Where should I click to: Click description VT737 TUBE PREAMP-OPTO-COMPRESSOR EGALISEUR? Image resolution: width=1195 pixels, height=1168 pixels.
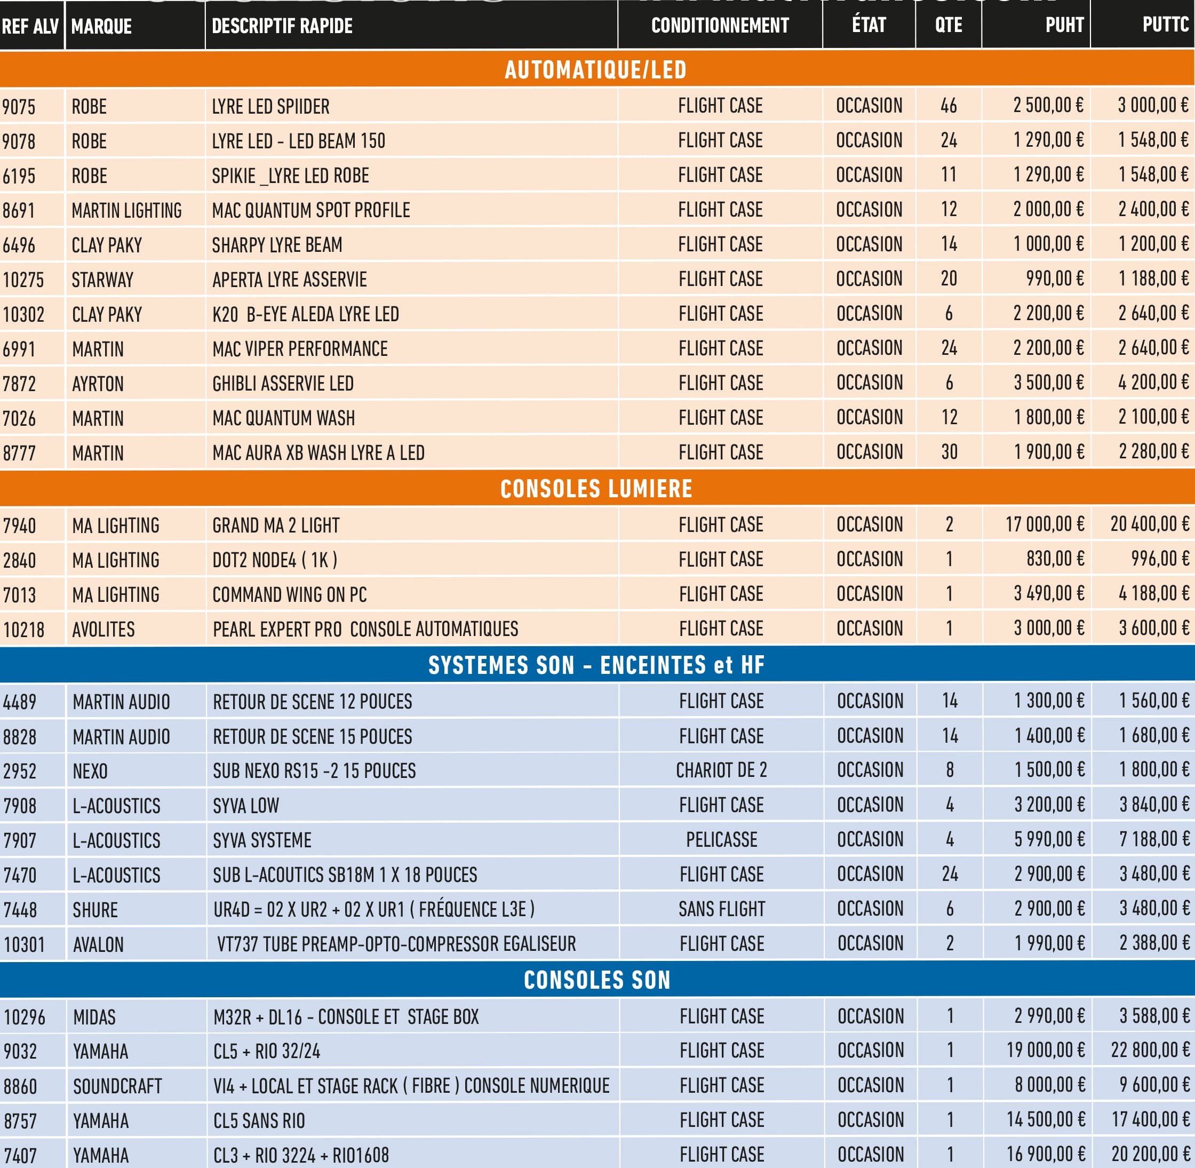click(x=396, y=943)
